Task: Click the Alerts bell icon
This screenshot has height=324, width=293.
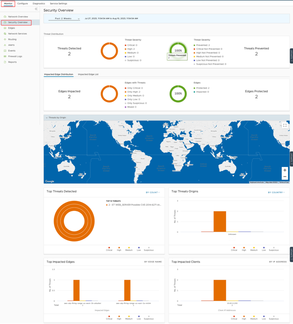Action: (5, 45)
